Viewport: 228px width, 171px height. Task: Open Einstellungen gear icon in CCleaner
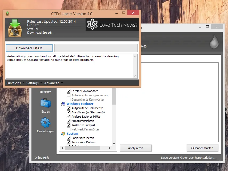tap(46, 122)
